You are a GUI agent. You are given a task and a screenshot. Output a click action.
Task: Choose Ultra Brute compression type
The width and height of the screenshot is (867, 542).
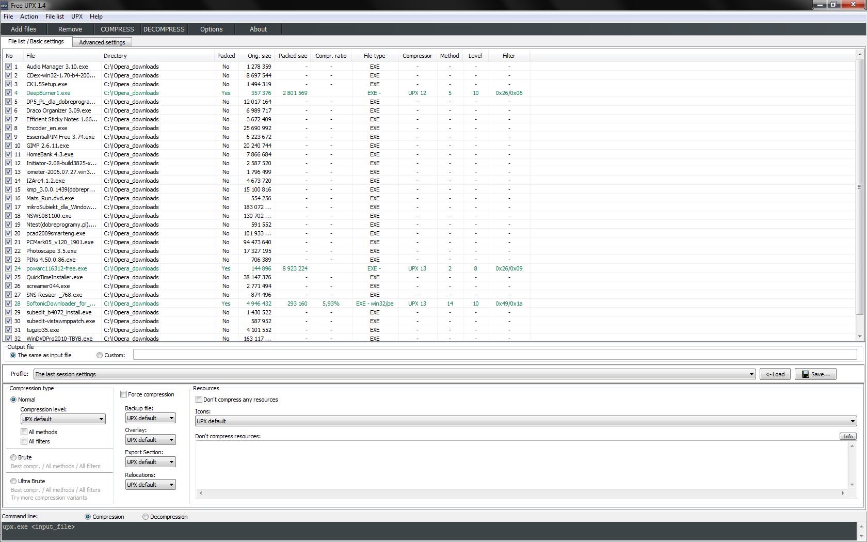[x=13, y=481]
